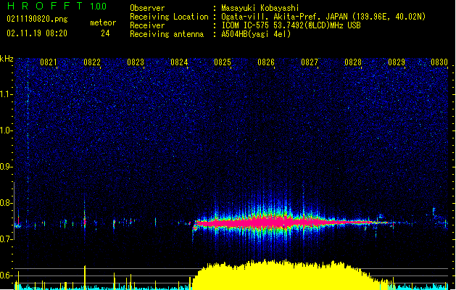
Task: Select the location text Ogata-vill. Akita-Pref. JAPAN
Action: [284, 17]
